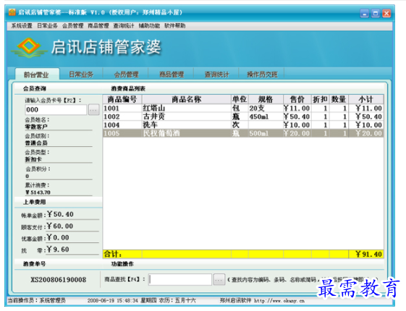
Task: Click the 折扣 column header
Action: (321, 99)
